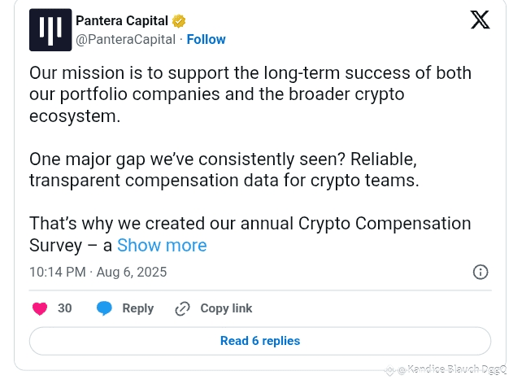
Task: Expand the tweet with Show more
Action: click(x=162, y=245)
